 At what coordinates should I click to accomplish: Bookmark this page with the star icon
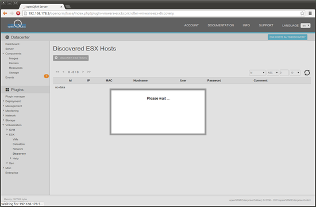tap(302, 13)
